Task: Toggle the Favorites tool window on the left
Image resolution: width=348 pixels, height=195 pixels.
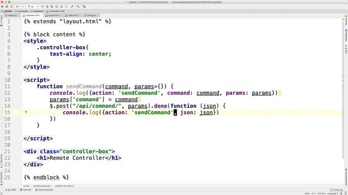Action: 1,178
